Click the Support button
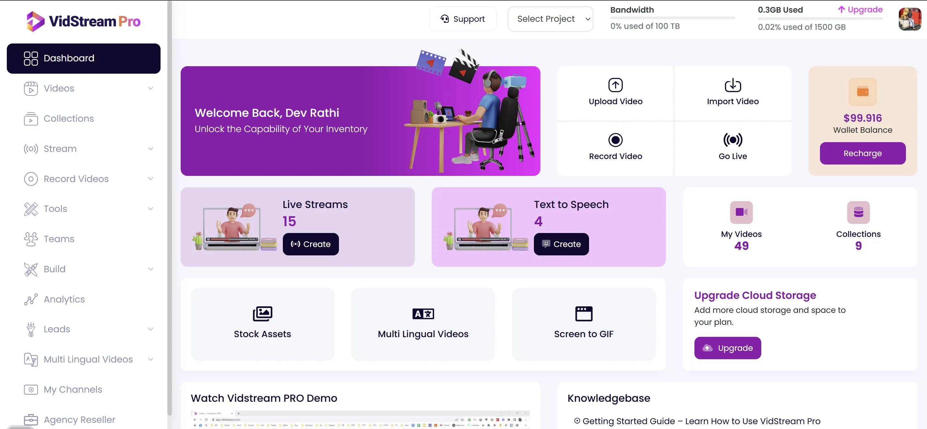Image resolution: width=927 pixels, height=429 pixels. pos(463,19)
